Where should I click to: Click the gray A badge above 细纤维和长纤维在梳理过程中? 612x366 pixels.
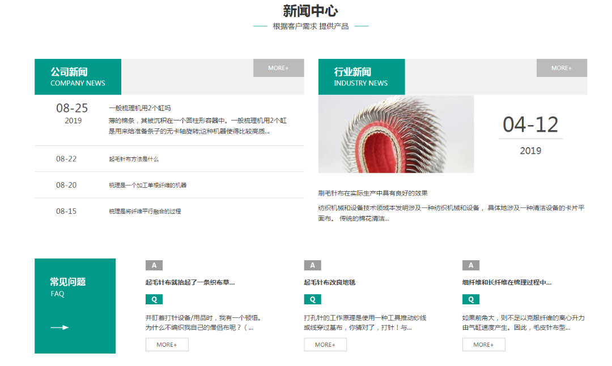[471, 265]
